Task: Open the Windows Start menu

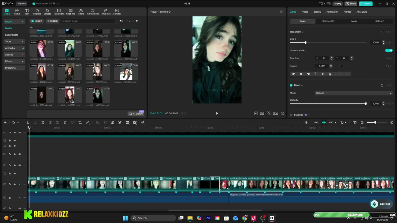Action: point(125,218)
